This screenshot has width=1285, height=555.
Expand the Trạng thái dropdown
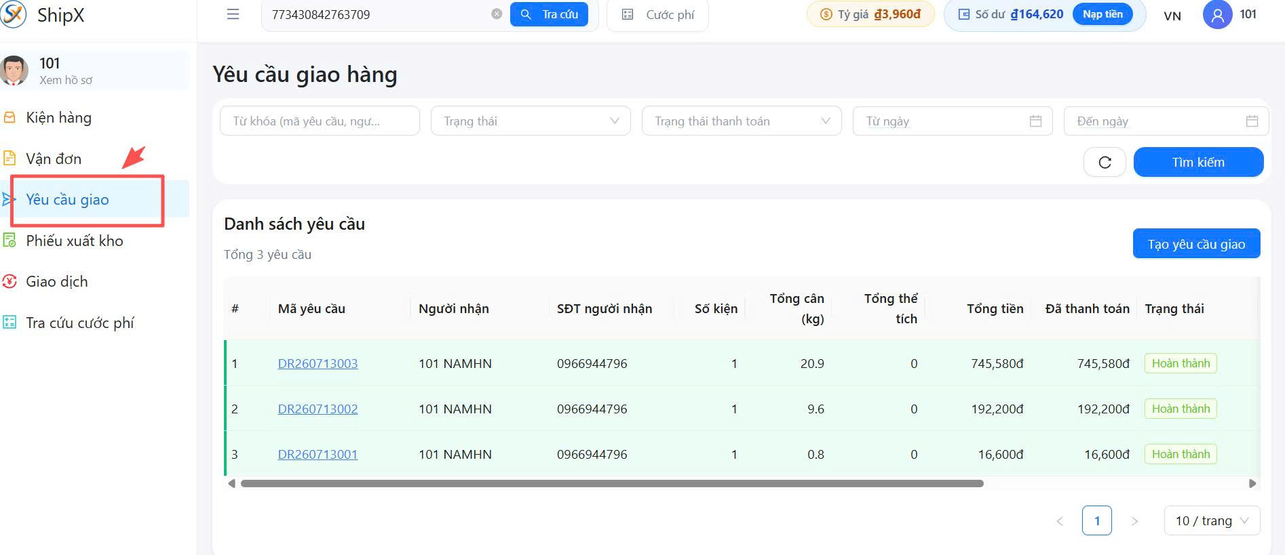coord(531,121)
